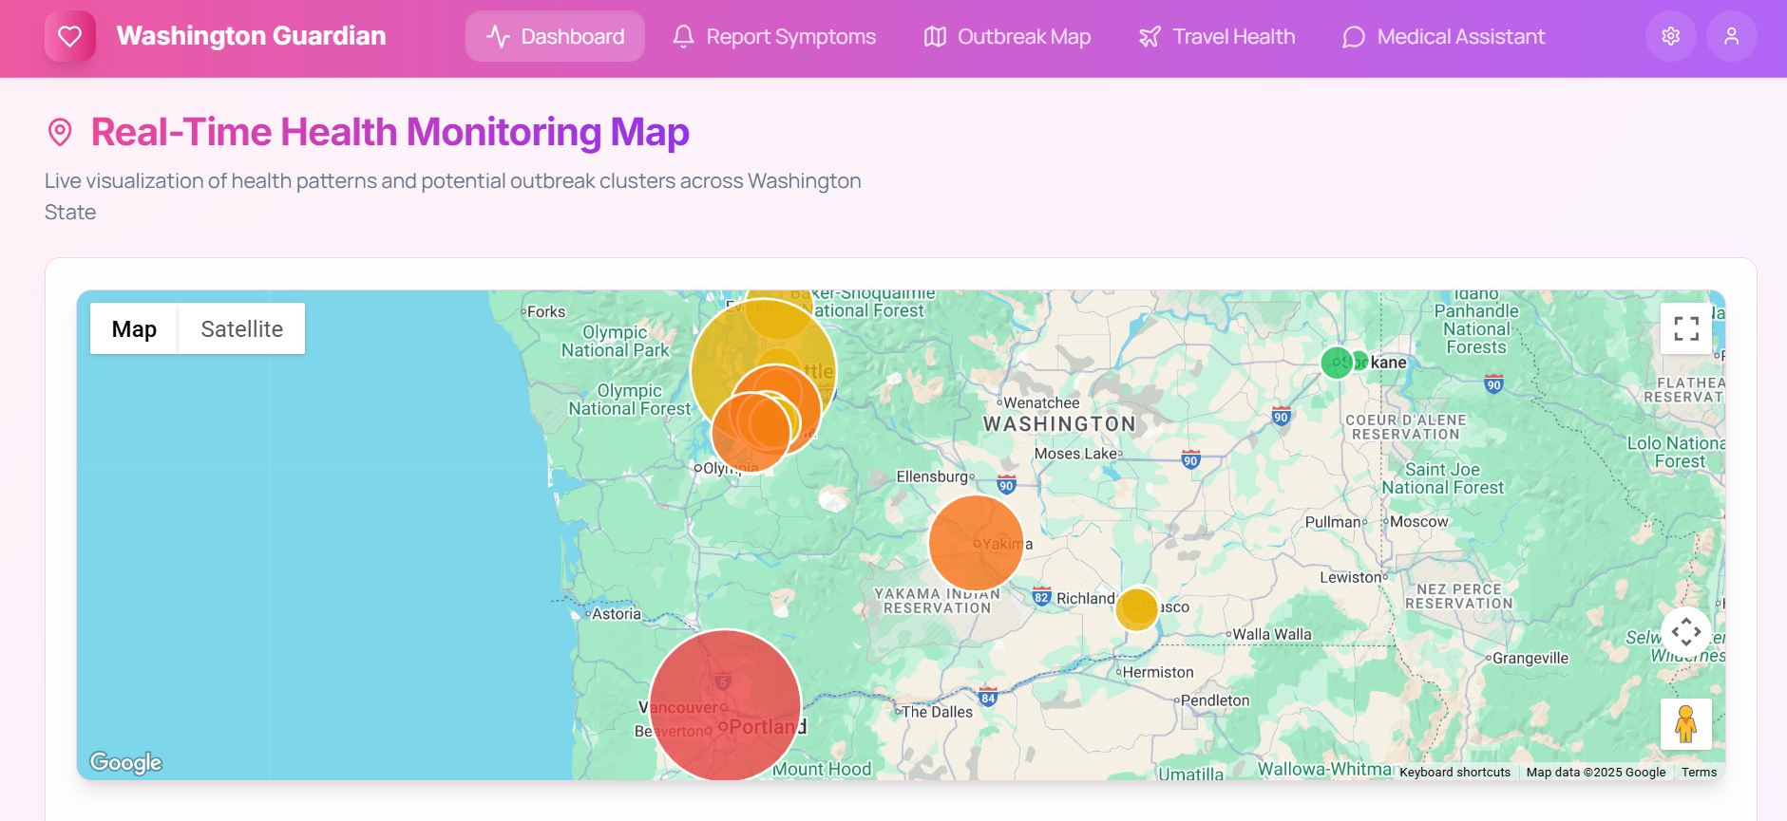Click the Washington Guardian heart logo
The height and width of the screenshot is (821, 1787).
pos(70,36)
